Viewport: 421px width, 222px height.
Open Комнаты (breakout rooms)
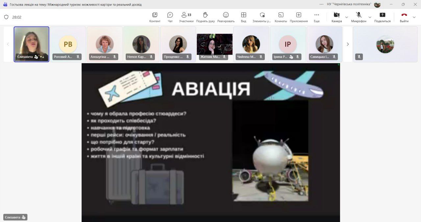(281, 17)
